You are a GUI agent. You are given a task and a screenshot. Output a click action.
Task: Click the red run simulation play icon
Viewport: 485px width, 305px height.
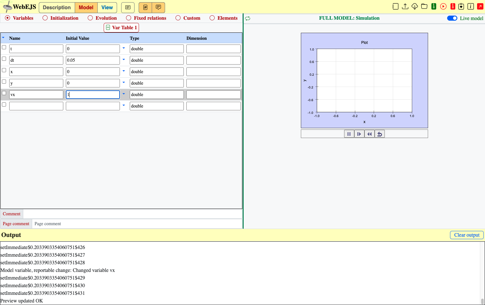pyautogui.click(x=443, y=6)
